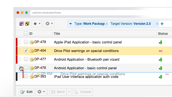
Task: Select highlighted title 'Drive Pilot warnings on special conditions'
Action: pos(86,51)
